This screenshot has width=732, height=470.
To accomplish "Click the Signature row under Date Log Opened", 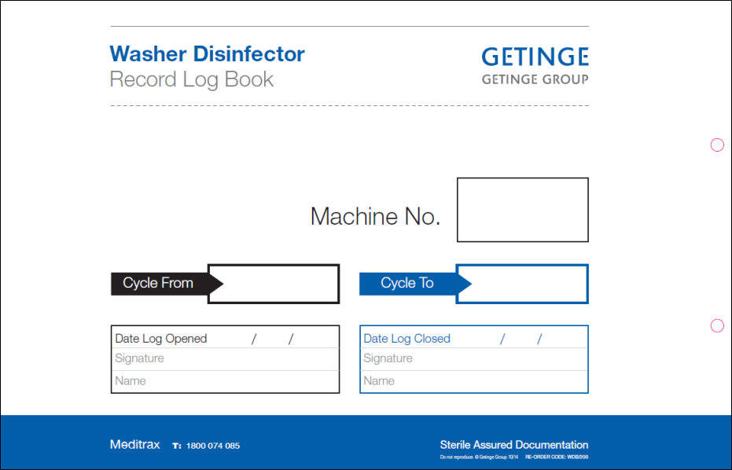I will [225, 359].
